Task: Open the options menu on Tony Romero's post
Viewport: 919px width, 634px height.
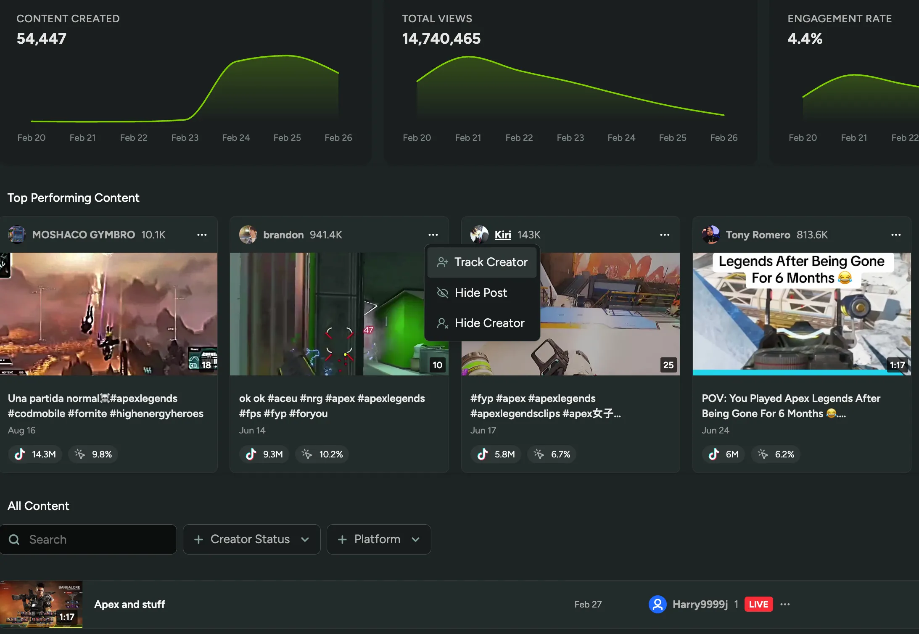Action: (896, 235)
